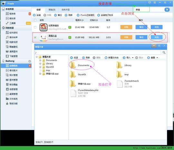The height and width of the screenshot is (150, 174).
Task: Uncheck the second app row checkbox
Action: [x=35, y=37]
